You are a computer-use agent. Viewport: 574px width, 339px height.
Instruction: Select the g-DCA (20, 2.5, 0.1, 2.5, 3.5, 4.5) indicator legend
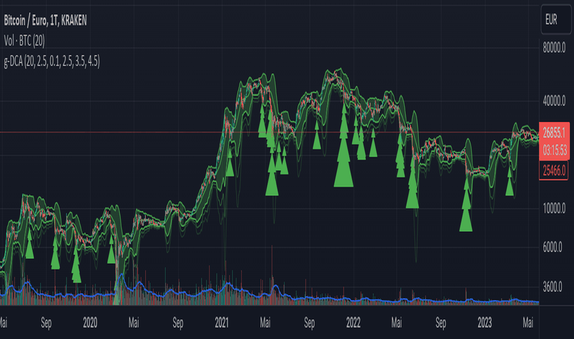(52, 61)
